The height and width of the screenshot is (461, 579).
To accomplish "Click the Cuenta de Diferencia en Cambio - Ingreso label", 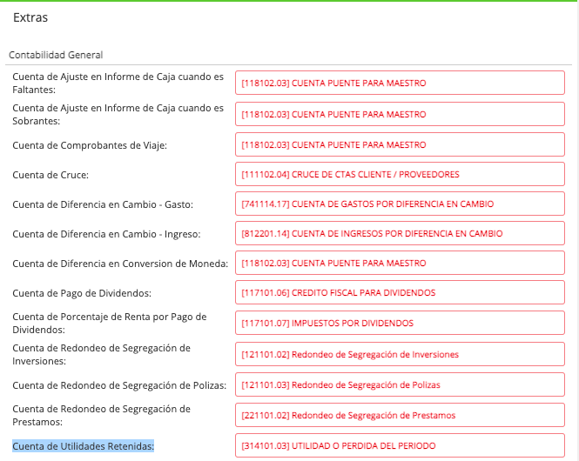I will (107, 234).
